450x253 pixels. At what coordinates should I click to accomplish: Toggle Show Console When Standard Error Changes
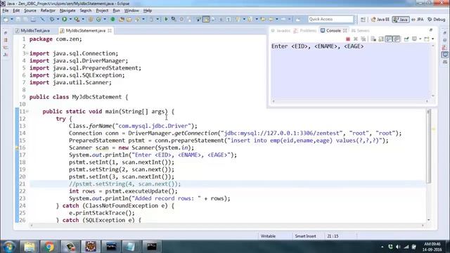tap(397, 39)
